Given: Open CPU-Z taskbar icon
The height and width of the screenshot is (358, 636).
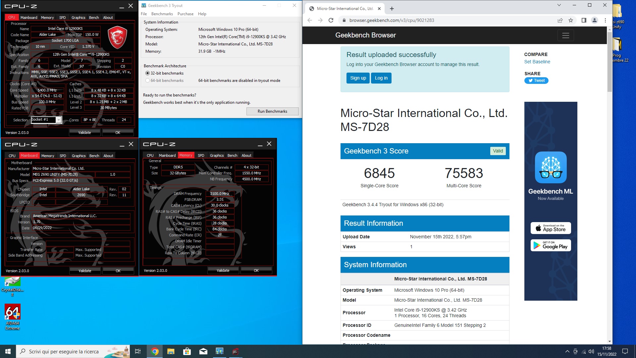Looking at the screenshot, I should click(x=236, y=351).
